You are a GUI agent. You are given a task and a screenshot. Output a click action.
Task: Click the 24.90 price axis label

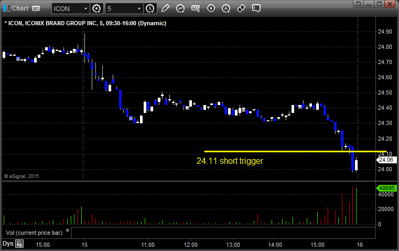click(x=385, y=32)
